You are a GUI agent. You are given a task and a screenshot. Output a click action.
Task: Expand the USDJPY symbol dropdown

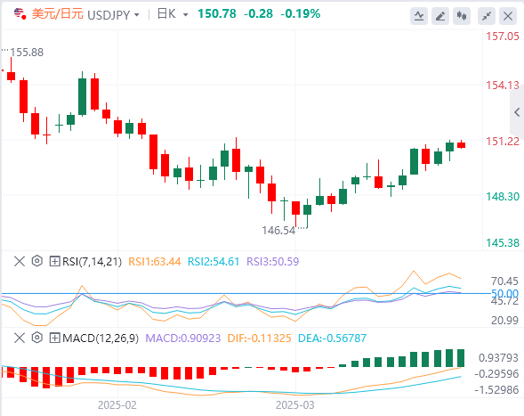136,15
